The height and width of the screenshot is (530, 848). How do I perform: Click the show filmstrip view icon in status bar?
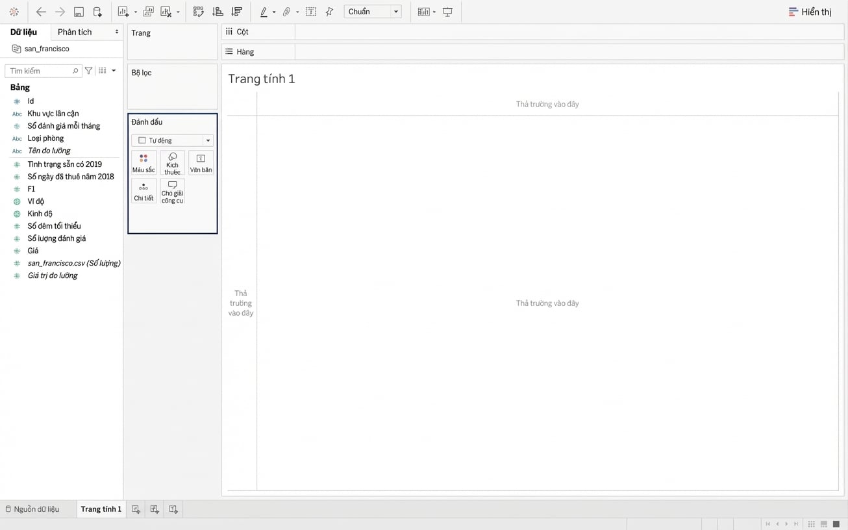click(x=824, y=524)
